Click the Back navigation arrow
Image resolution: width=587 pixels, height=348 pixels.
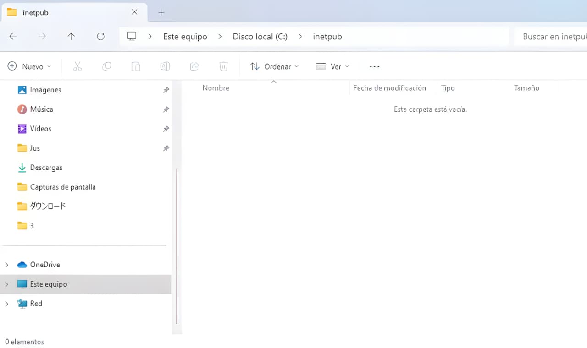coord(13,37)
